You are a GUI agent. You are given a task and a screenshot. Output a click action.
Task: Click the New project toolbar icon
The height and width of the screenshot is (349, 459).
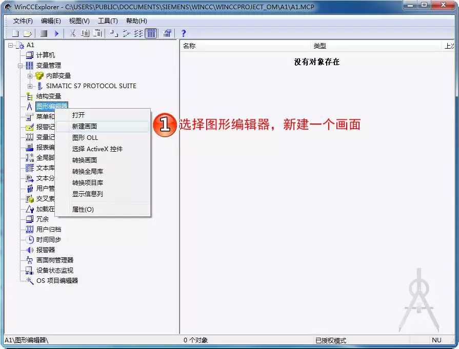[15, 33]
